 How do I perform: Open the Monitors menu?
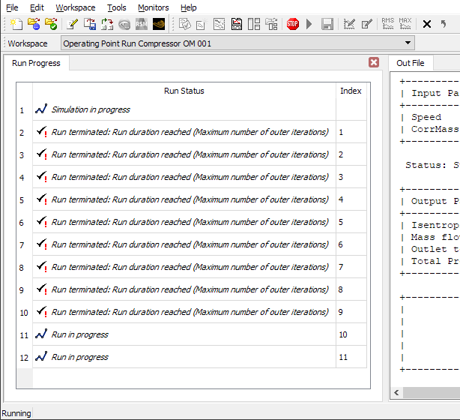point(153,7)
